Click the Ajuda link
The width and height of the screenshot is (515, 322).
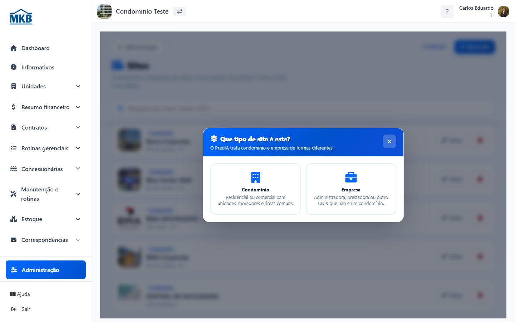pyautogui.click(x=20, y=294)
